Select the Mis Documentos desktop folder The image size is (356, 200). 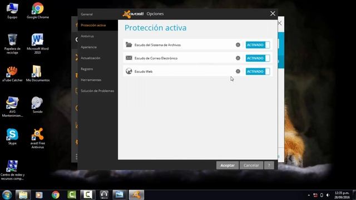(38, 74)
